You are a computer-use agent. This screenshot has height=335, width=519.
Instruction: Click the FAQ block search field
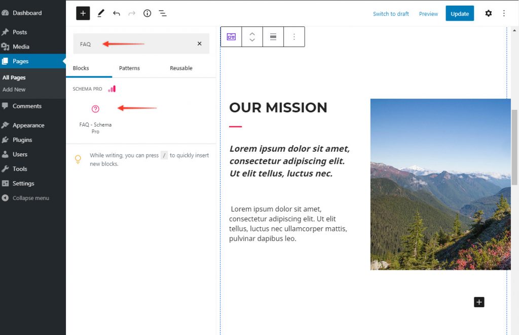tap(132, 44)
